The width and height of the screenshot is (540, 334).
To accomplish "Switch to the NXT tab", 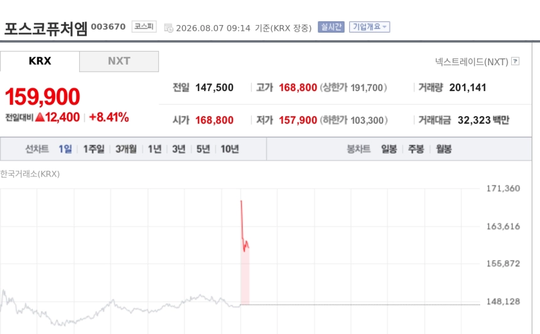I will (119, 62).
